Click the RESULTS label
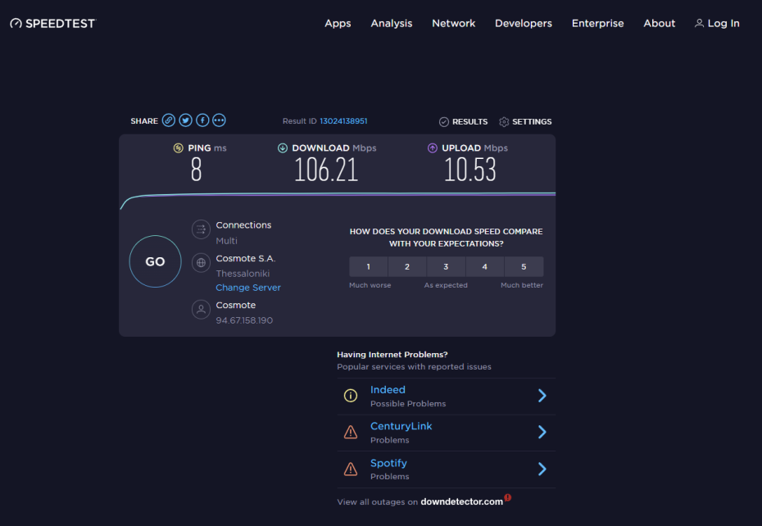Viewport: 762px width, 526px height. [x=470, y=122]
